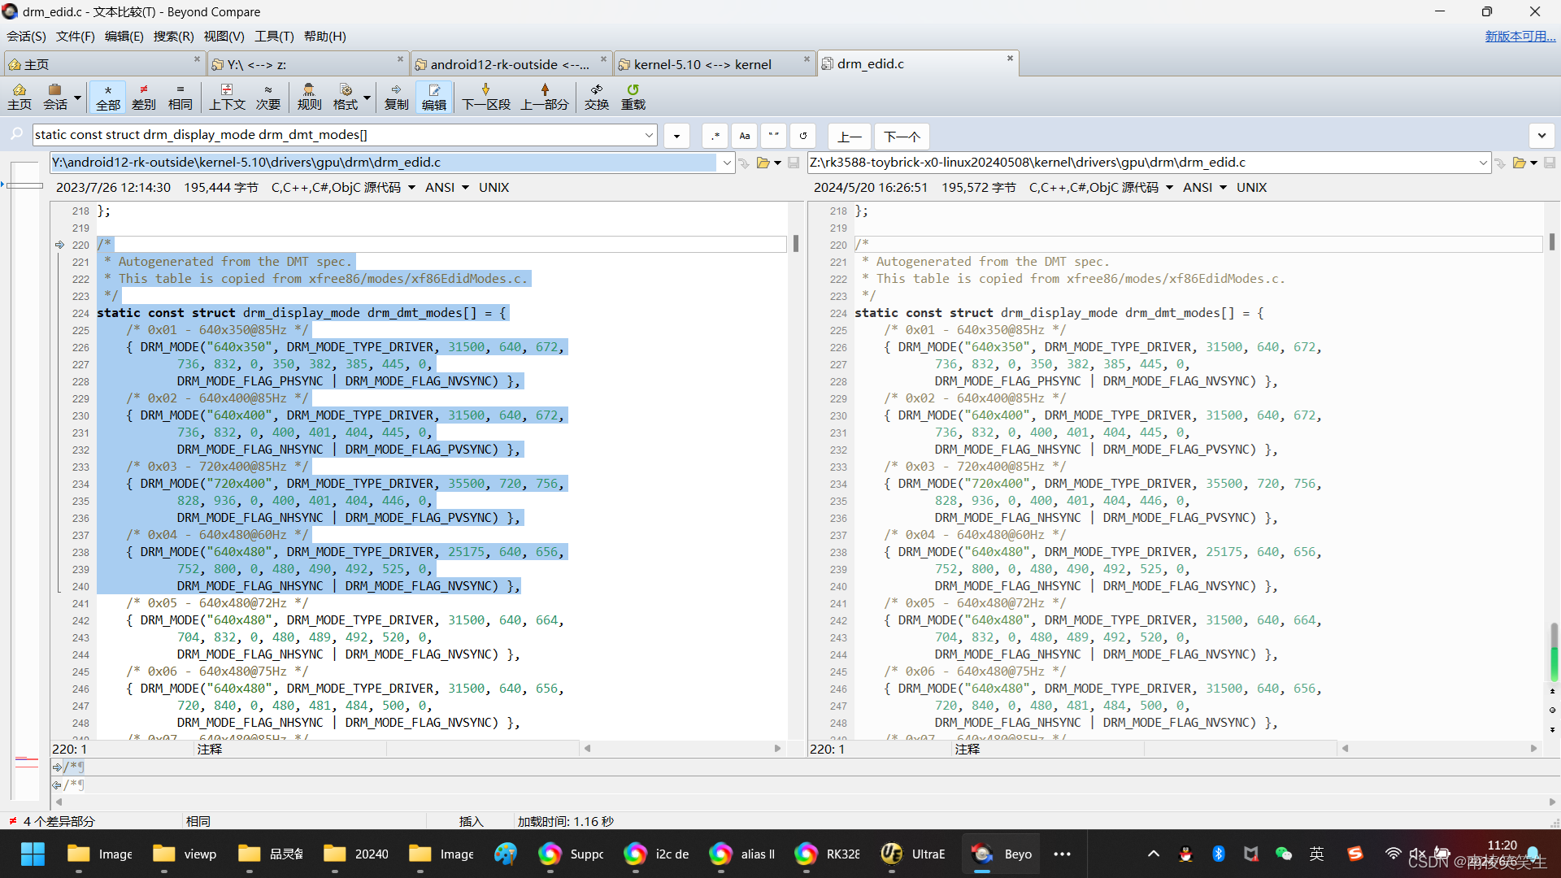Open the 规则 (Rules) dialog

click(309, 97)
